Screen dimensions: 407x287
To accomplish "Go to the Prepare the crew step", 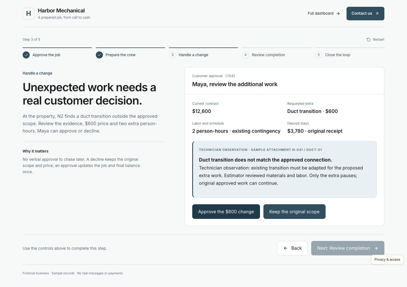I will point(130,53).
